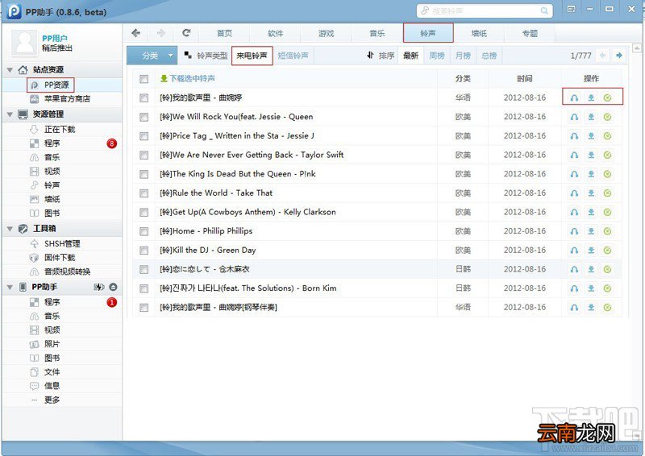The width and height of the screenshot is (645, 456).
Task: Switch to the 壁纸 tab
Action: 479,33
